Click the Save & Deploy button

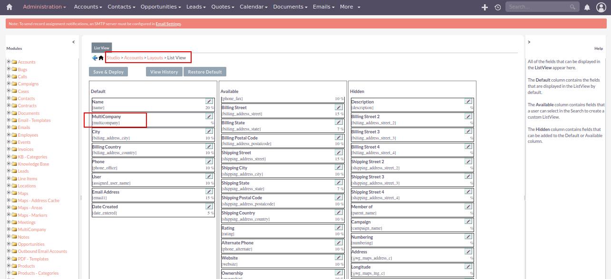click(x=108, y=72)
